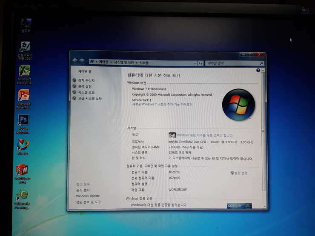The image size is (315, 236).
Task: Click computer name 102pc03 beside 컴퓨터 이름
Action: (x=175, y=172)
